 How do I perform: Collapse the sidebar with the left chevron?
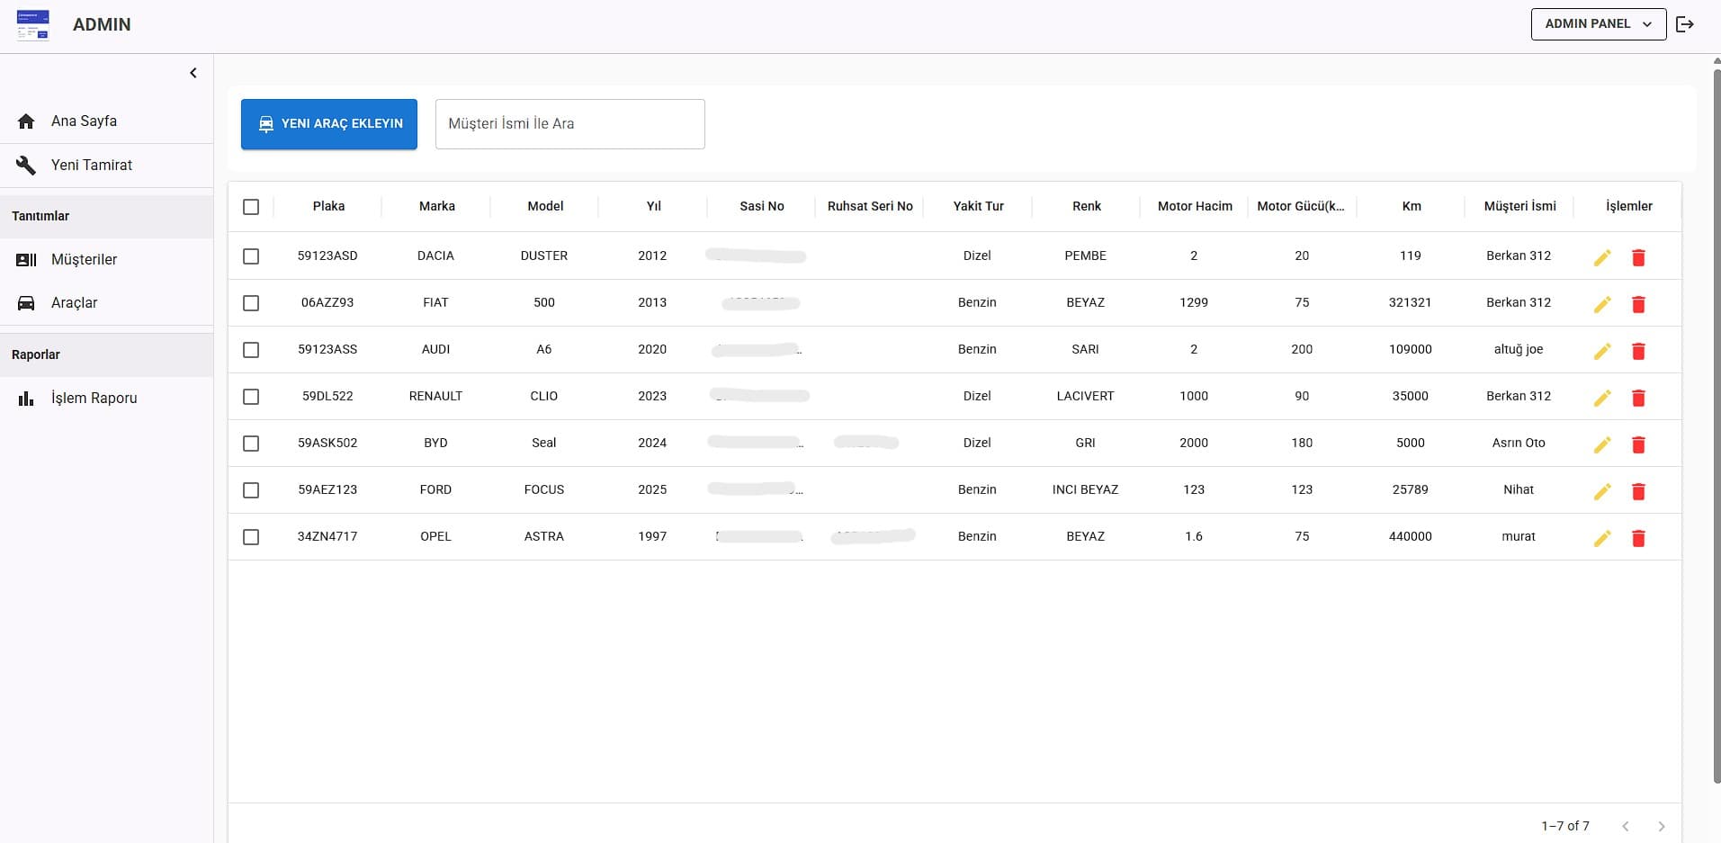(x=193, y=73)
